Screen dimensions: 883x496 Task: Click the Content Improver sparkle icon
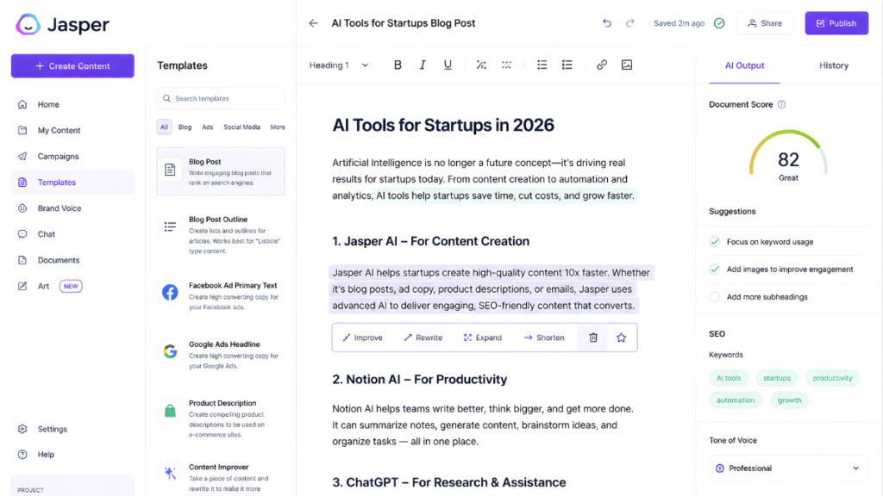[170, 473]
